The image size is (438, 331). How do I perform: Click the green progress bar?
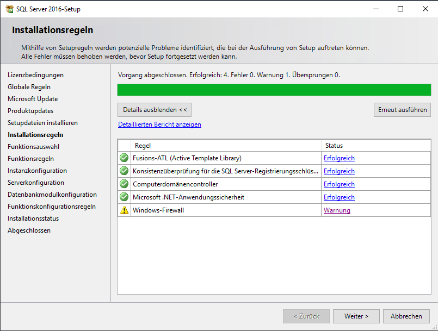[274, 90]
